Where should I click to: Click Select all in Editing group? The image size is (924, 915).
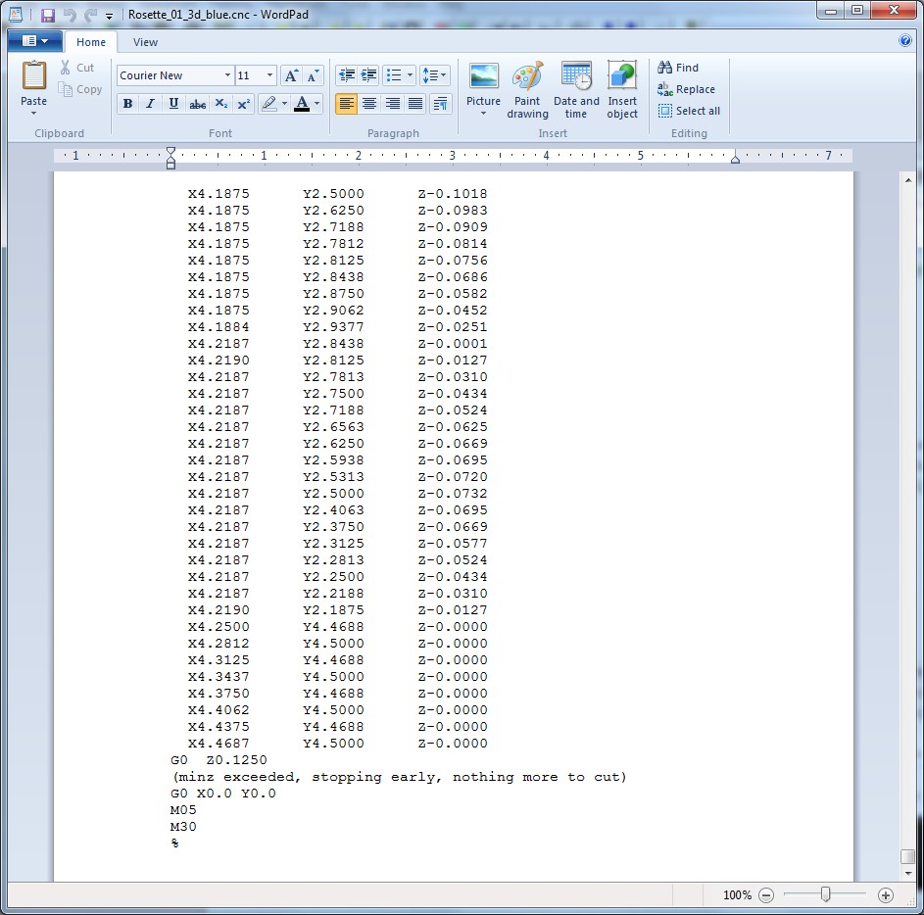[x=689, y=111]
